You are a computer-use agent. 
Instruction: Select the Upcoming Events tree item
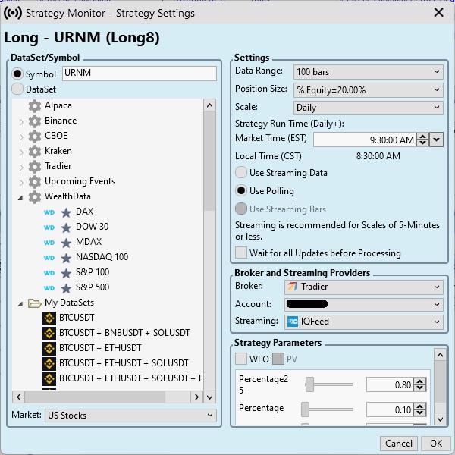tap(80, 182)
